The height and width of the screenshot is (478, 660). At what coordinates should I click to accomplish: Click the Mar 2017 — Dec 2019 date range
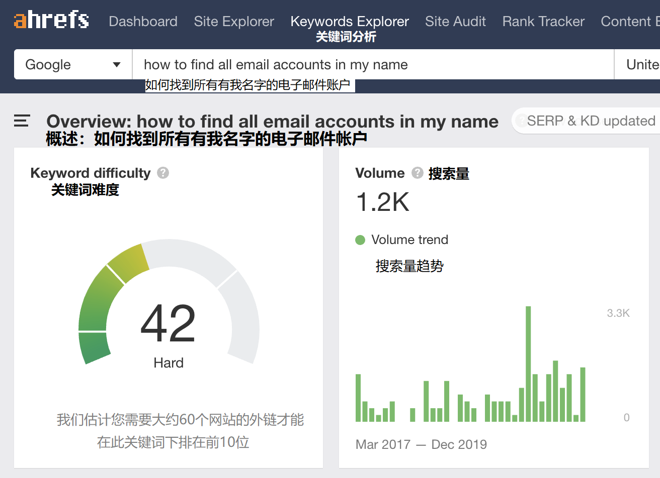point(421,444)
